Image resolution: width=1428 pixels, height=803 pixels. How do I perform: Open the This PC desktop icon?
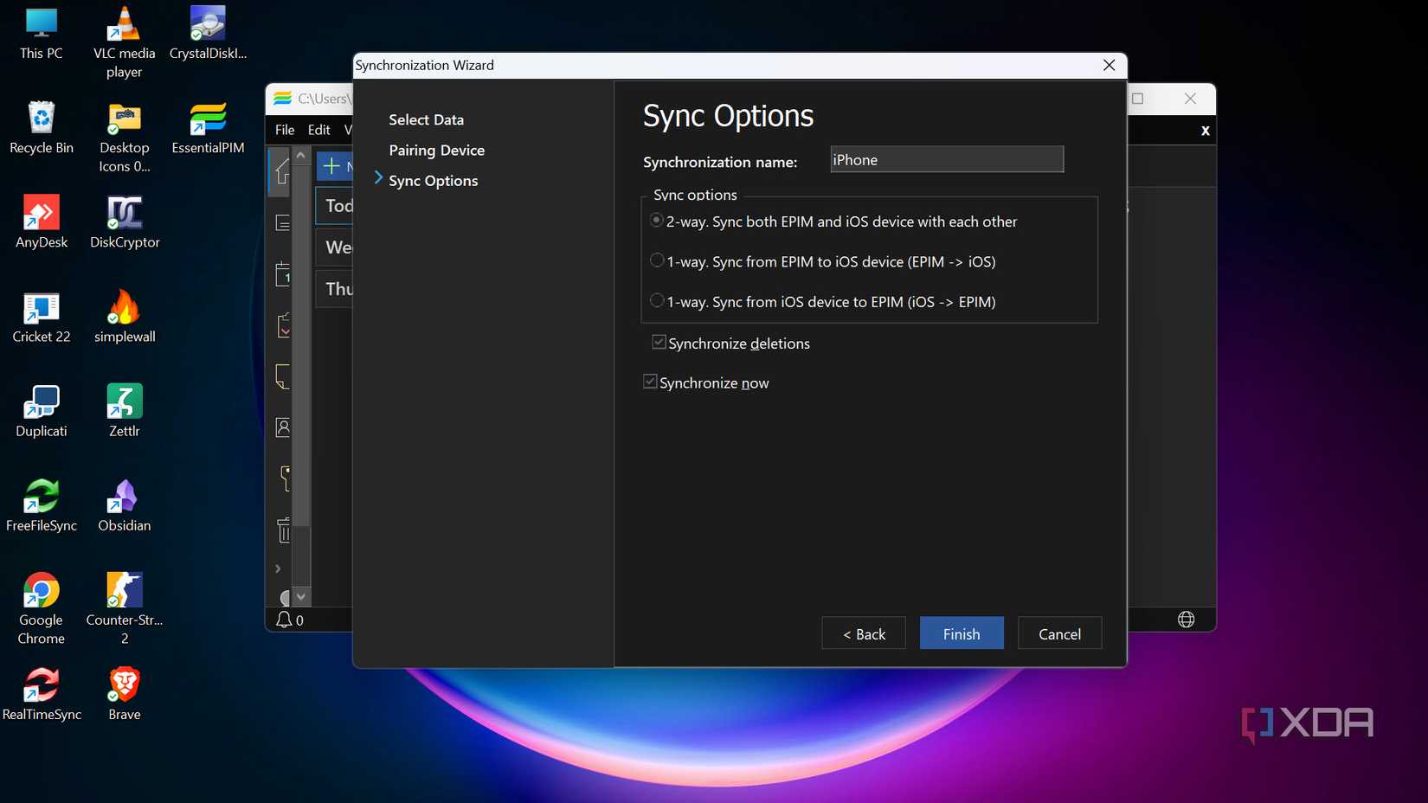pos(41,34)
